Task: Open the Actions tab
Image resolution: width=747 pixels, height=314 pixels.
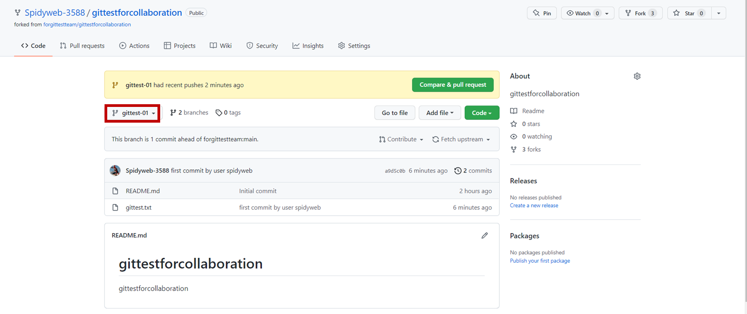Action: [x=134, y=46]
